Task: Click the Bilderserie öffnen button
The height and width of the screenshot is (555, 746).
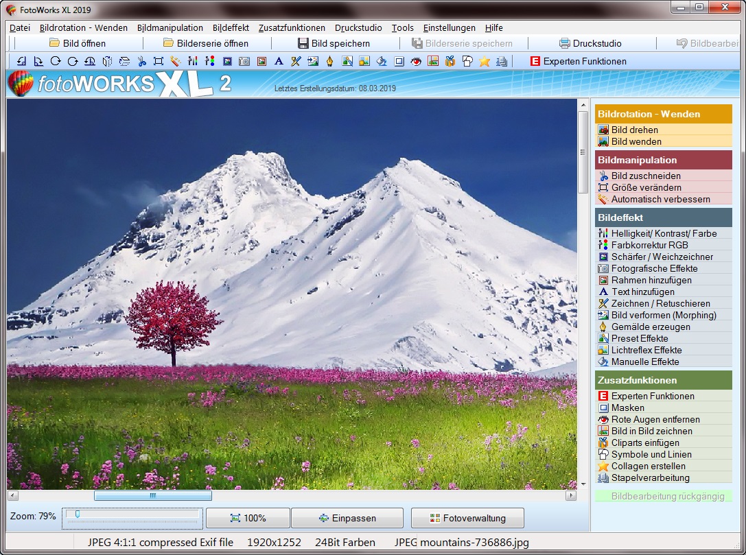Action: [x=206, y=43]
